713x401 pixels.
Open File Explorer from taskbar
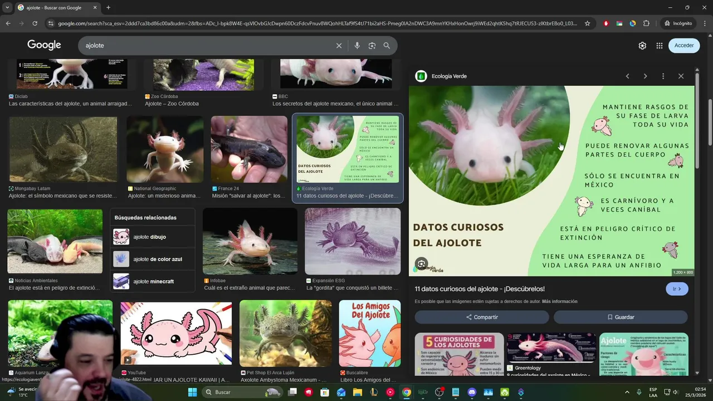357,392
